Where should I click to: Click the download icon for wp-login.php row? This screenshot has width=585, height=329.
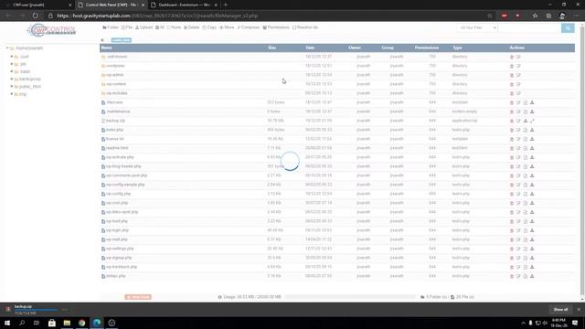(532, 230)
